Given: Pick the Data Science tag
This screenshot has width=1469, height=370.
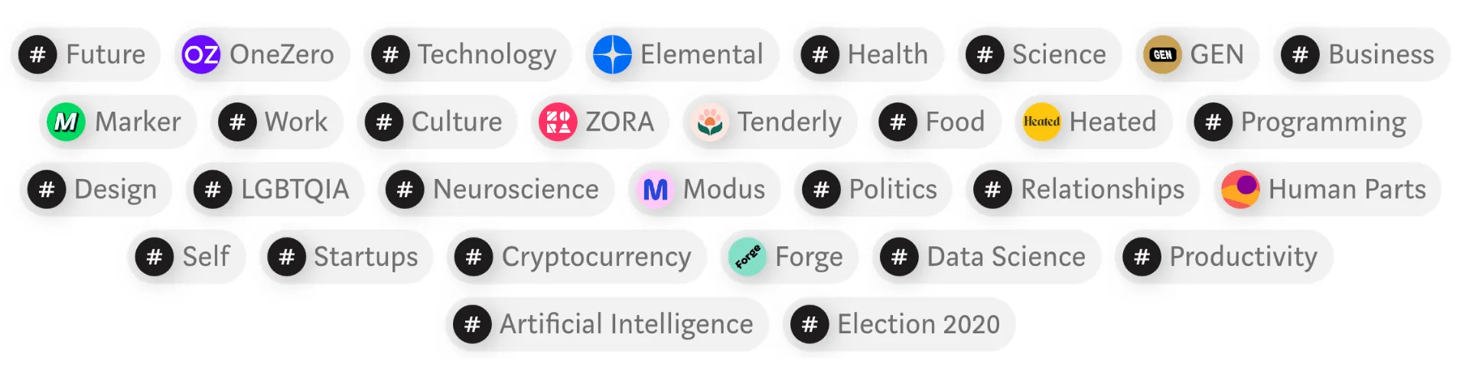Looking at the screenshot, I should click(x=1005, y=257).
